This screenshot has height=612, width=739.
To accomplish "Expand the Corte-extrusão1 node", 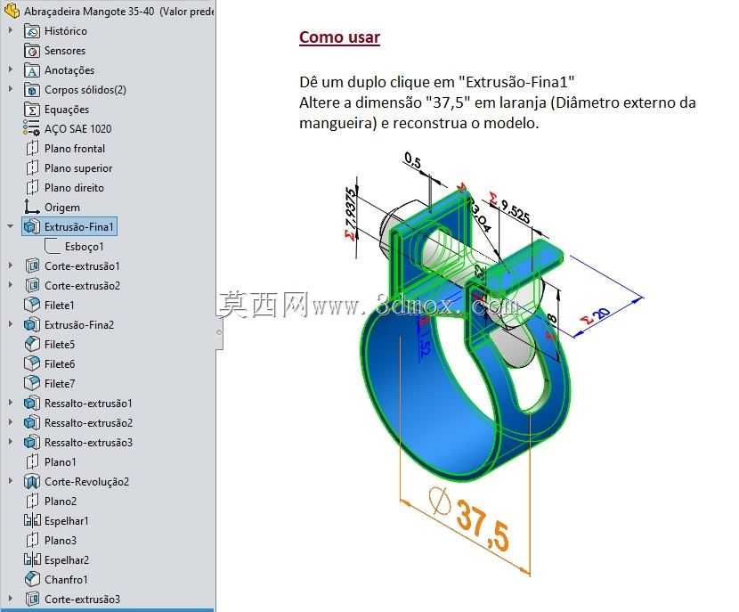I will click(11, 265).
